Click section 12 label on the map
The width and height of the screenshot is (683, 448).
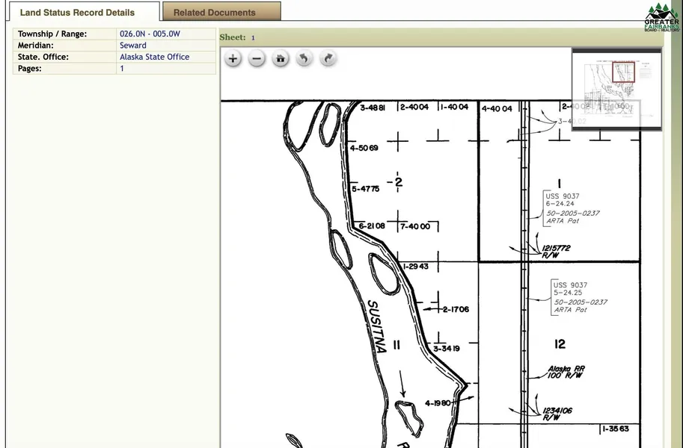pyautogui.click(x=560, y=344)
